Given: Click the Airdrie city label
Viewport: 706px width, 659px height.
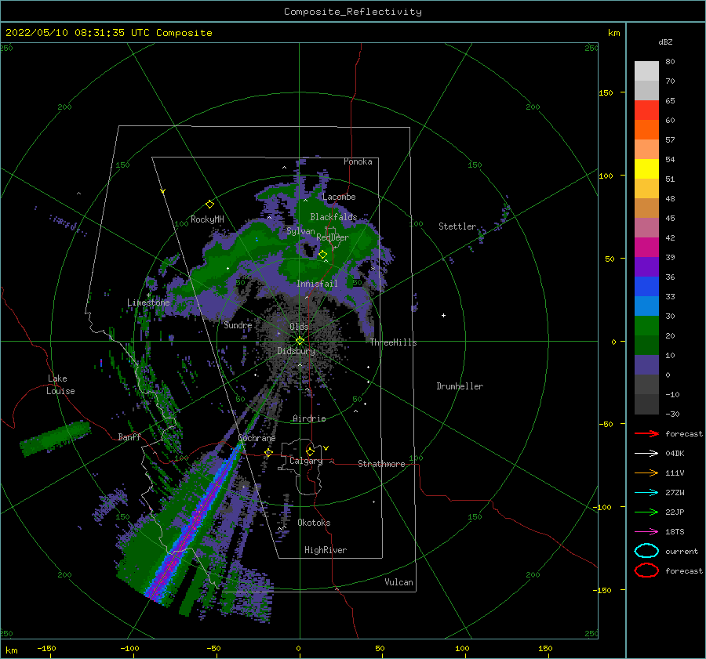Looking at the screenshot, I should pyautogui.click(x=309, y=418).
